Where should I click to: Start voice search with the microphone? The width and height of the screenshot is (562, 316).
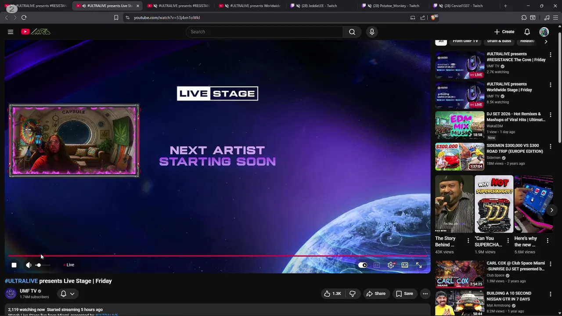[x=372, y=32]
